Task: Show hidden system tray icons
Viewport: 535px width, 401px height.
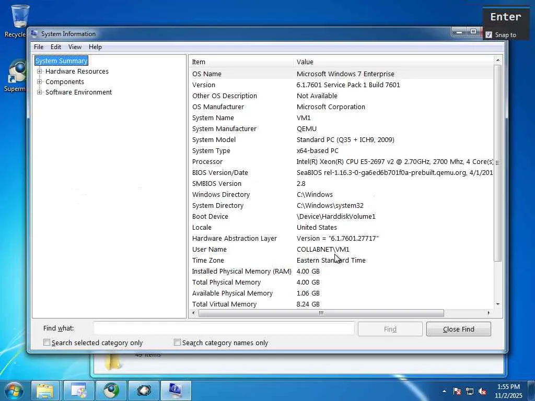Action: pos(444,391)
